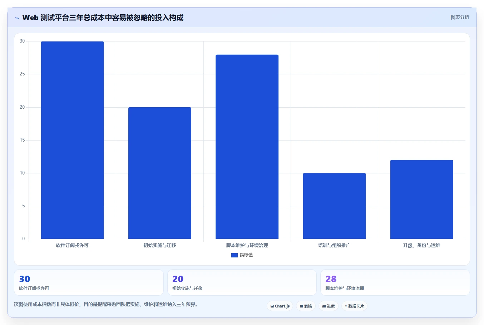The image size is (484, 325).
Task: Open the data card showing 30
Action: tap(89, 282)
